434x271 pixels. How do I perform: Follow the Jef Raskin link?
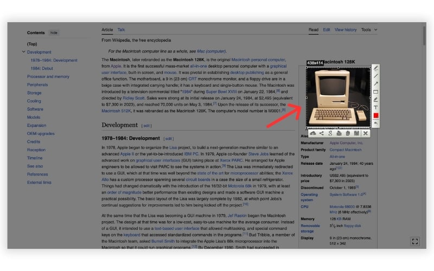pos(237,215)
